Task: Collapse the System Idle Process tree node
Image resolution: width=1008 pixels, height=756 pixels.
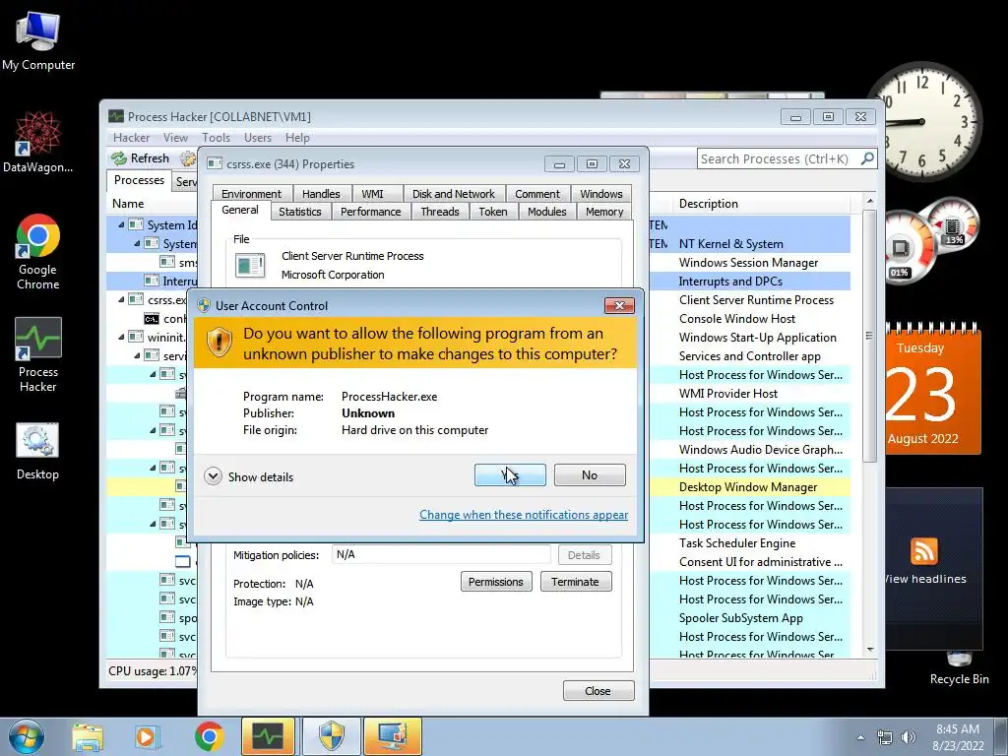Action: click(x=121, y=225)
